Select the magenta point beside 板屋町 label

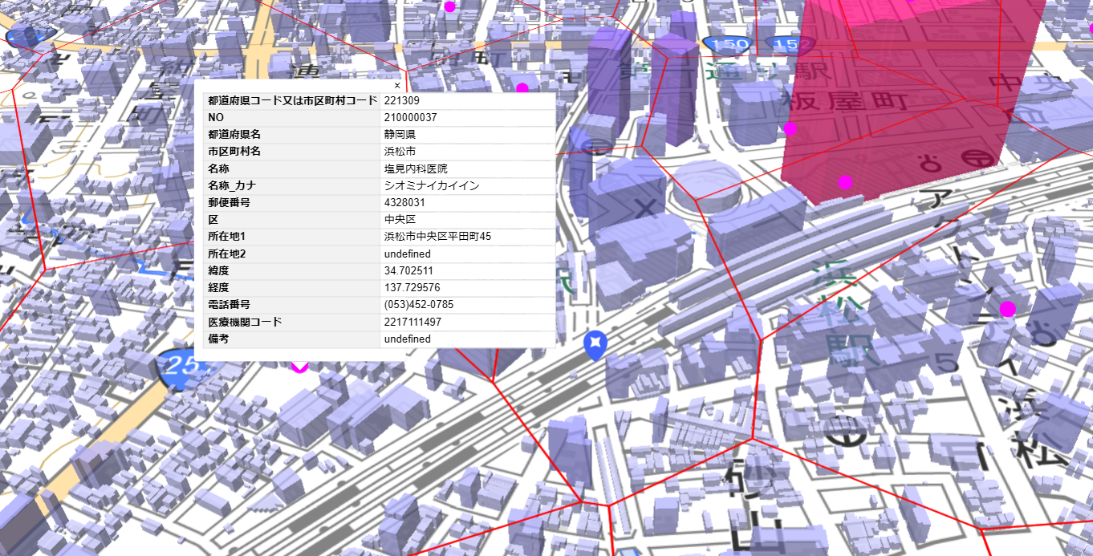pyautogui.click(x=790, y=128)
